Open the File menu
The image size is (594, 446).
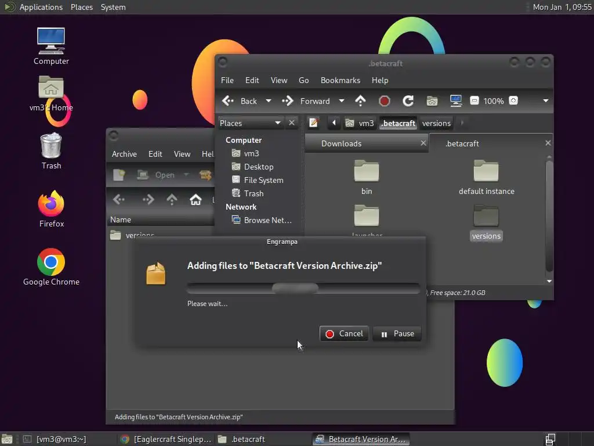[x=227, y=80]
